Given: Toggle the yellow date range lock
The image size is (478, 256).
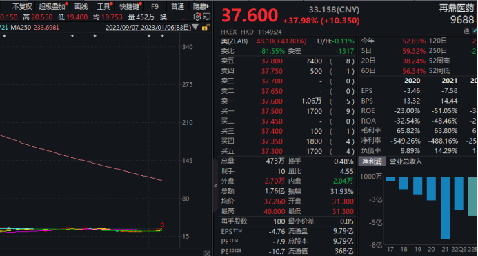Looking at the screenshot, I should tap(205, 28).
